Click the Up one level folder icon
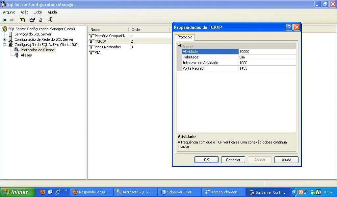337x197 pixels. (x=22, y=20)
